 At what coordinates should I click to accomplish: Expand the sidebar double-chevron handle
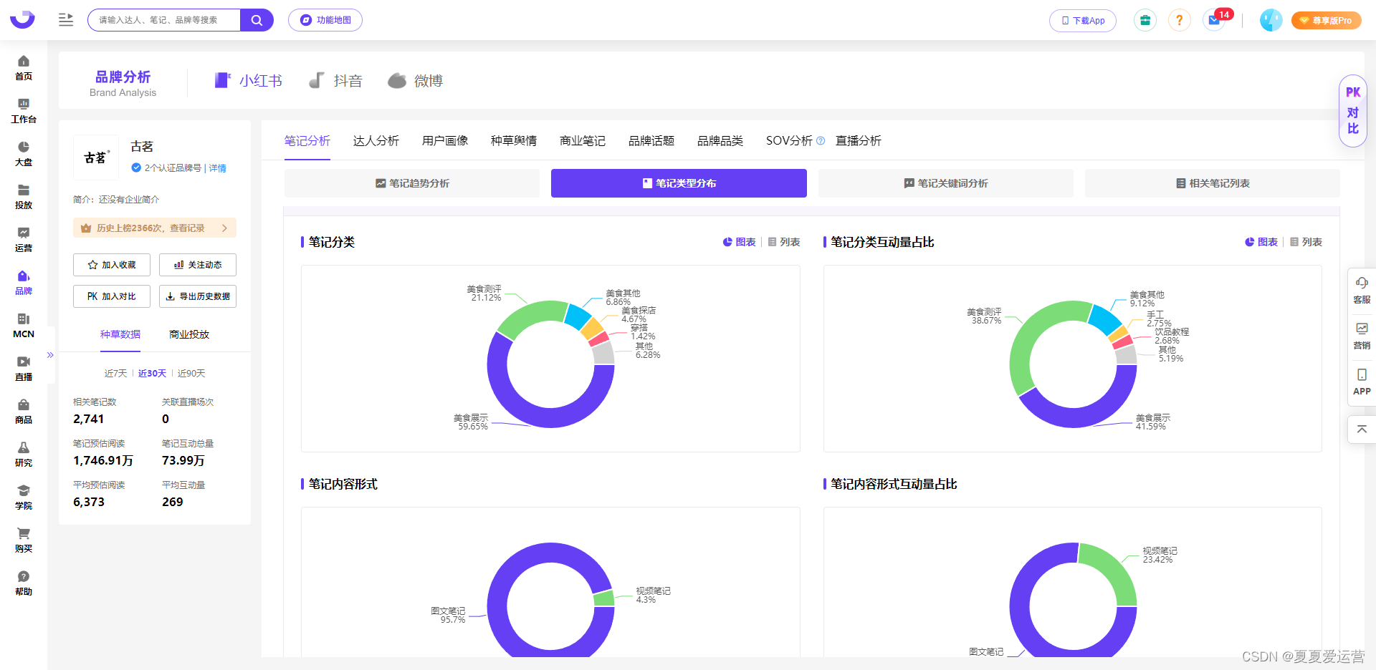[x=50, y=355]
